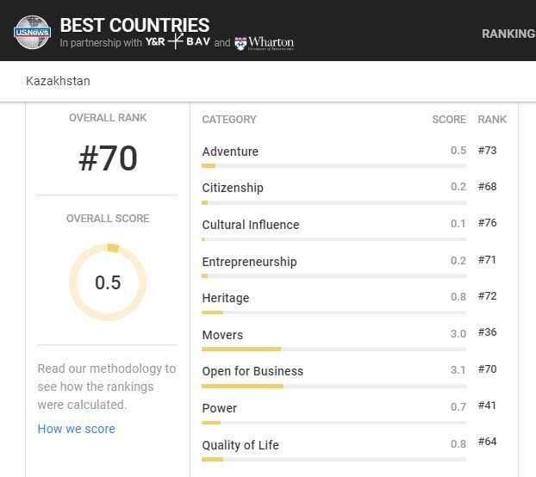Click the RANK column header
Image resolution: width=536 pixels, height=477 pixels.
(492, 120)
